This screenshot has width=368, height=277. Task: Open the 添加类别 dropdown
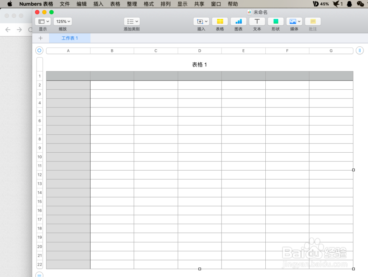(x=132, y=21)
